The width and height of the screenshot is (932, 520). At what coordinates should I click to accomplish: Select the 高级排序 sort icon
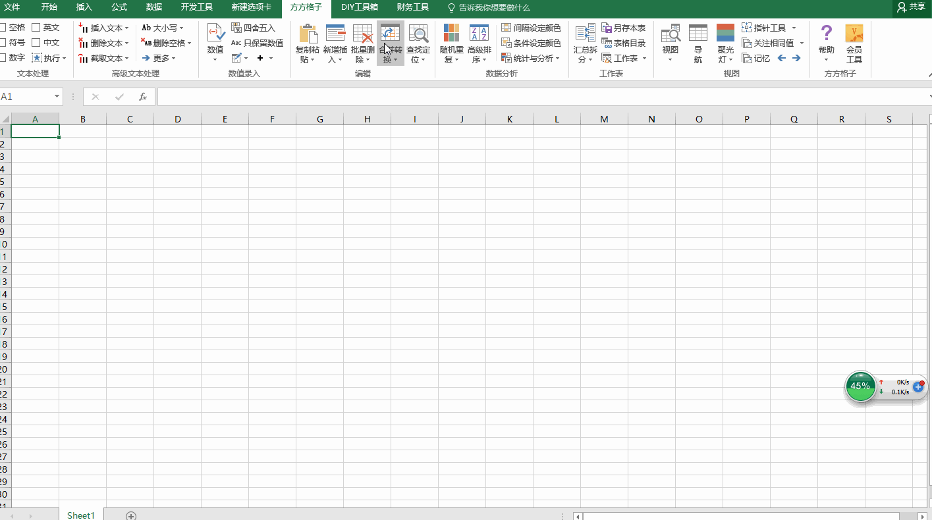coord(479,34)
